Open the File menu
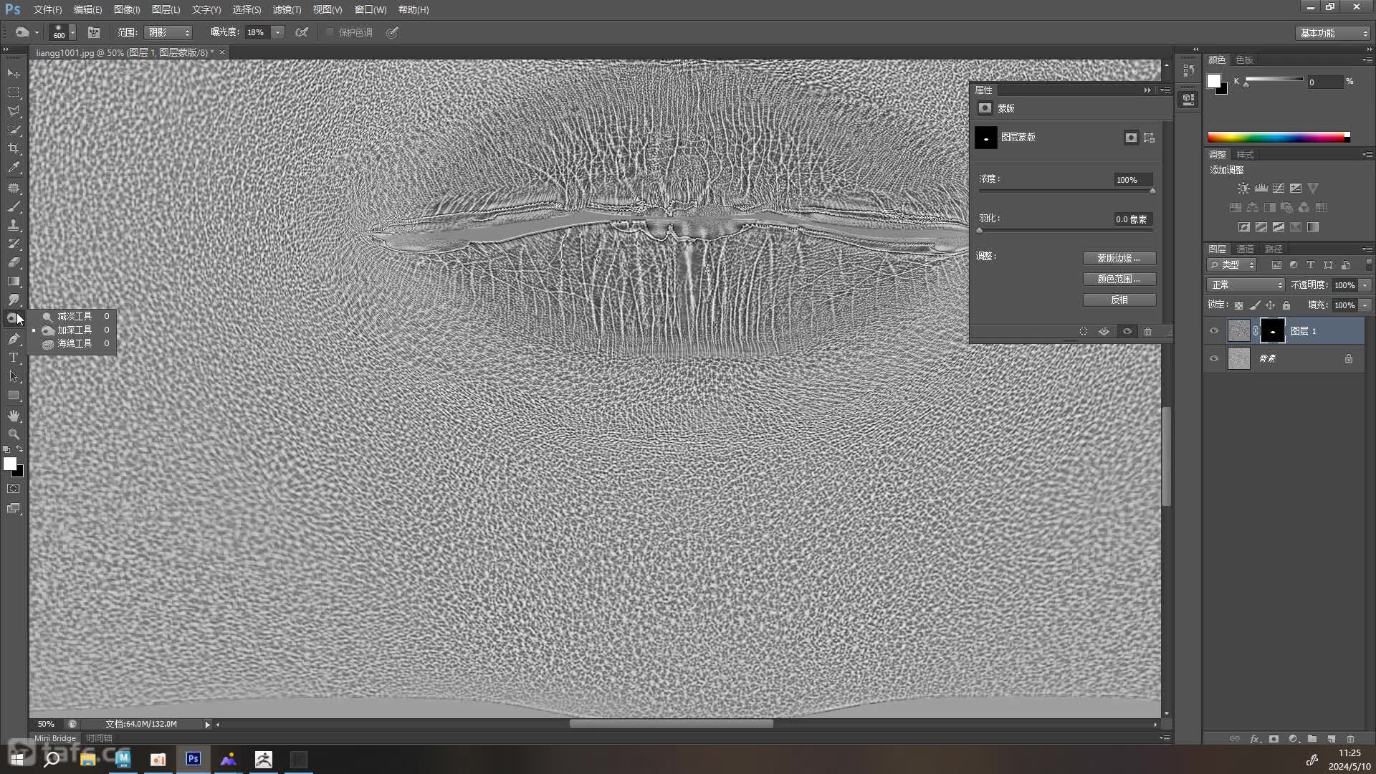Image resolution: width=1376 pixels, height=774 pixels. tap(47, 9)
